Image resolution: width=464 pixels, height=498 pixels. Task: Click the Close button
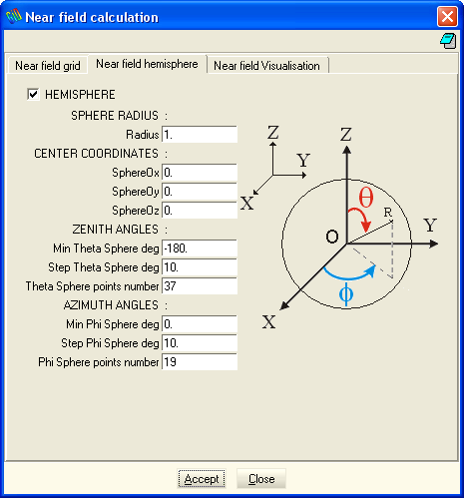pyautogui.click(x=261, y=479)
